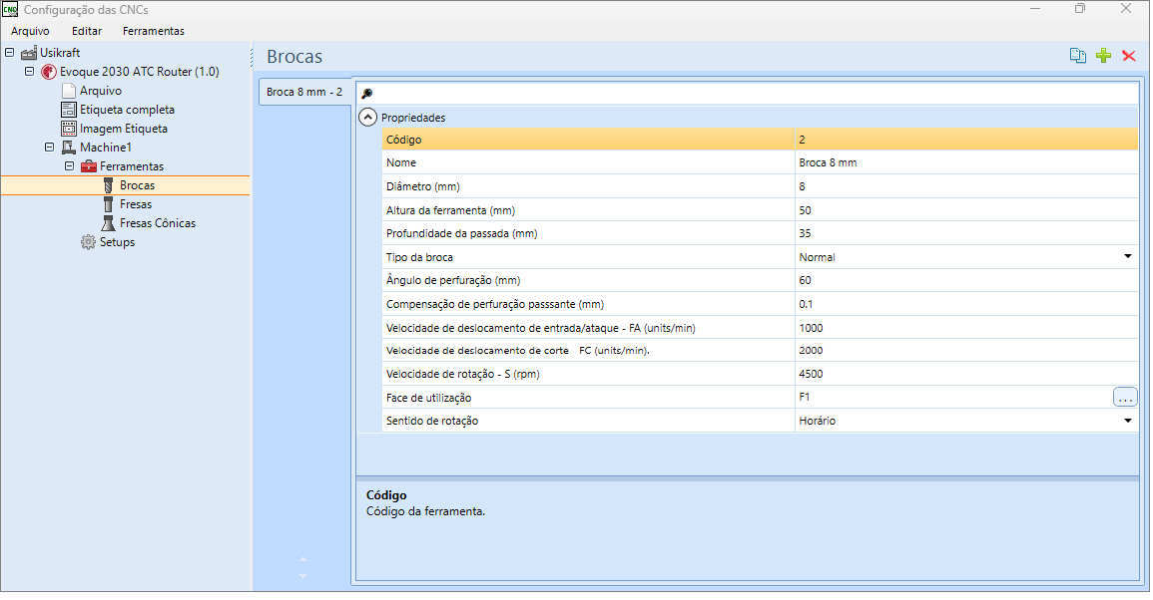Edit the Código value 2
This screenshot has width=1153, height=600.
[x=965, y=140]
